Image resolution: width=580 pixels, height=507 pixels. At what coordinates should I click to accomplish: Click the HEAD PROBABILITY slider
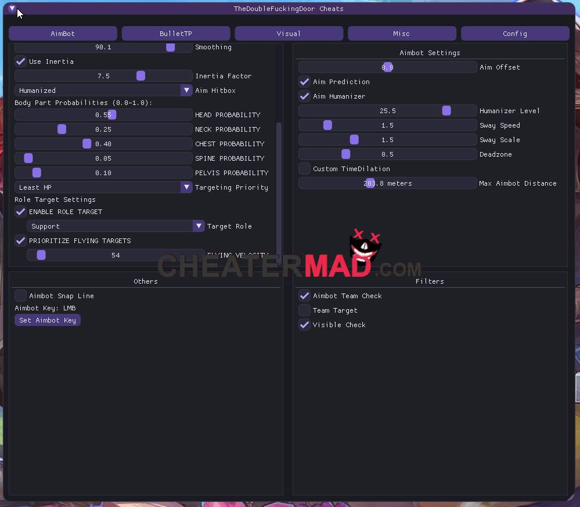point(103,114)
